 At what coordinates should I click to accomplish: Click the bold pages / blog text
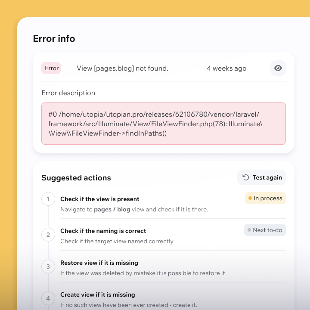pos(112,209)
